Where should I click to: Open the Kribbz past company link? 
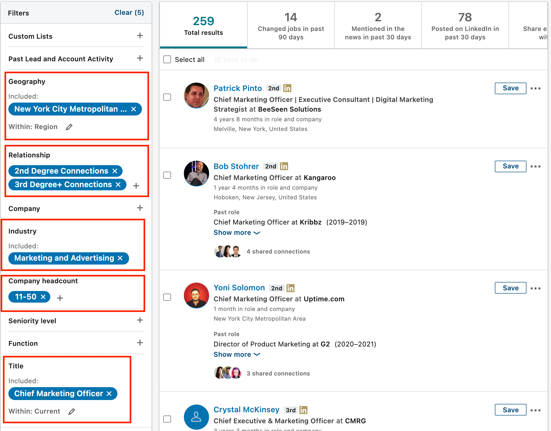[x=311, y=222]
